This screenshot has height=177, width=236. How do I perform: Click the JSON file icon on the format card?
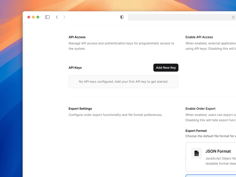197,153
